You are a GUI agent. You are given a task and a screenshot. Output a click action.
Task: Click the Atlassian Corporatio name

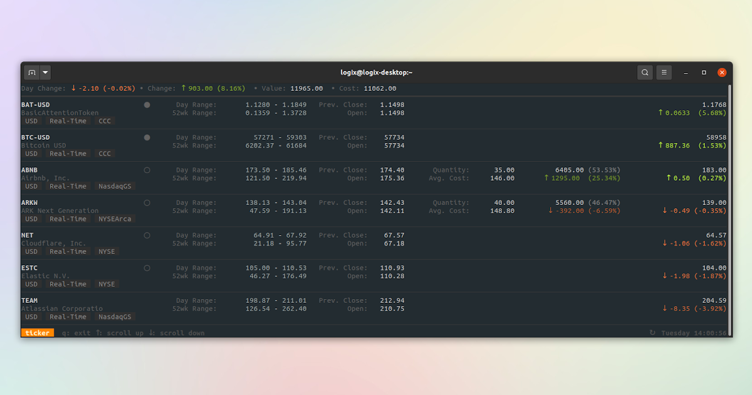62,308
